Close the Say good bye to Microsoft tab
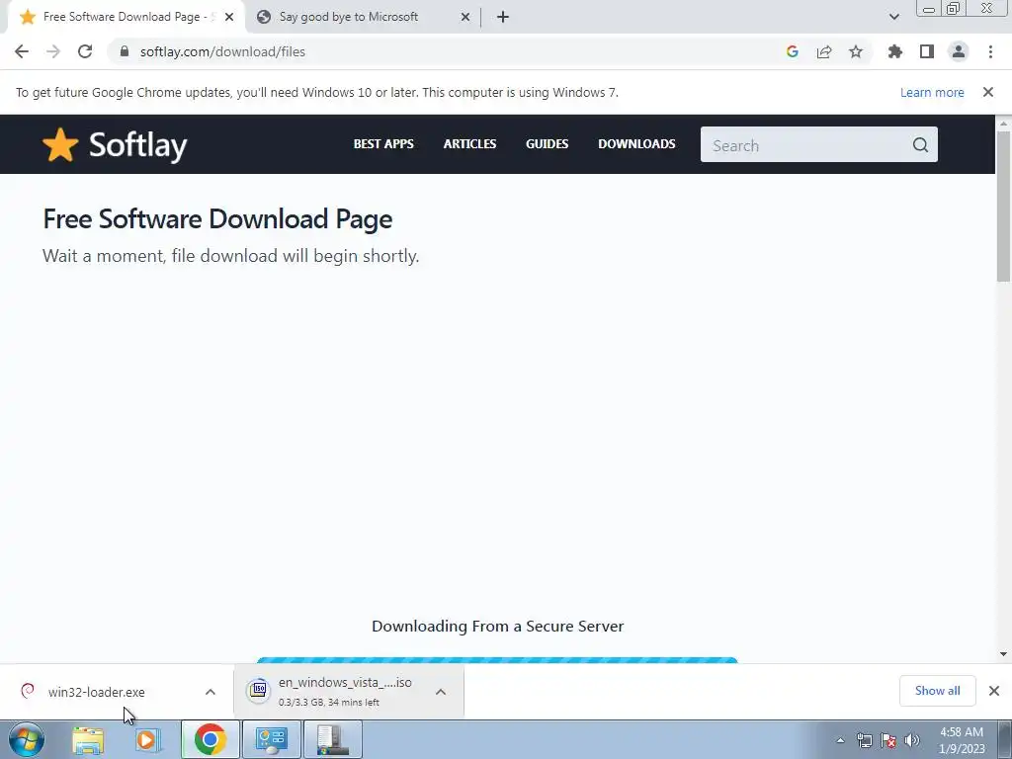Viewport: 1012px width, 759px height. pos(465,17)
